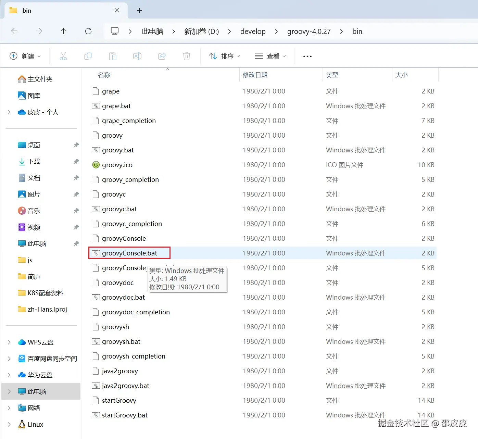Sort by 名称 column header
478x439 pixels.
pos(104,75)
